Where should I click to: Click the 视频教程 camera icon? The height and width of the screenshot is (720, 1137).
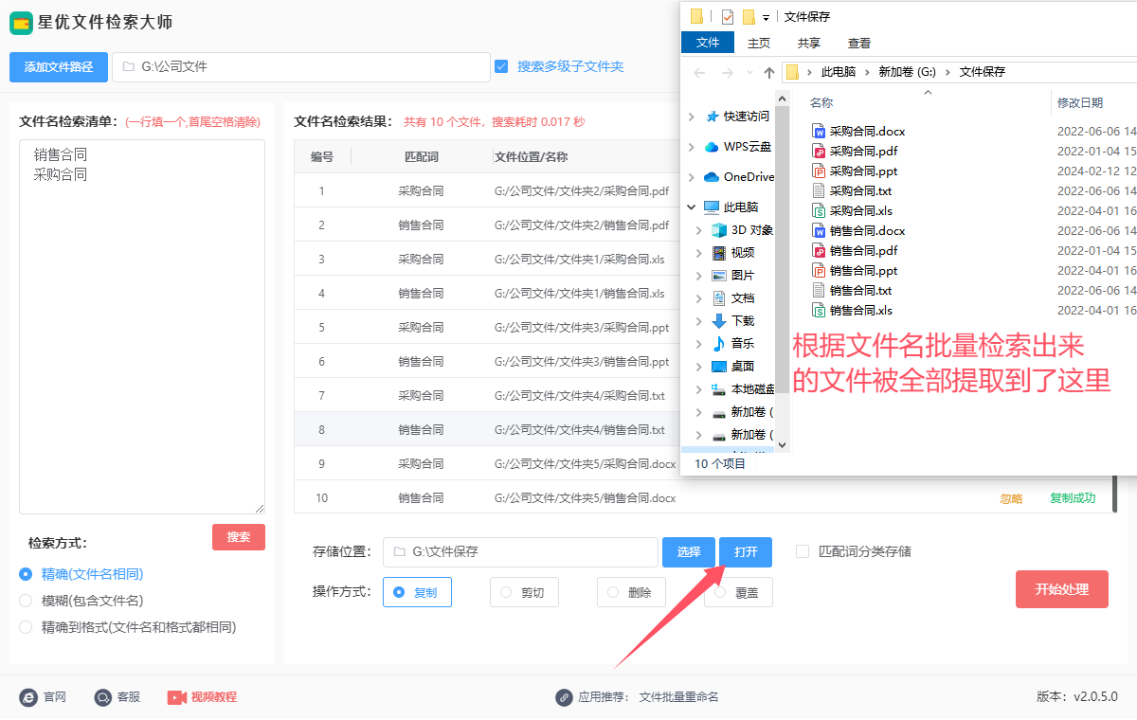pos(177,697)
